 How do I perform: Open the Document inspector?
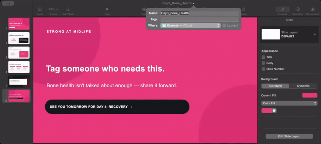pyautogui.click(x=313, y=9)
